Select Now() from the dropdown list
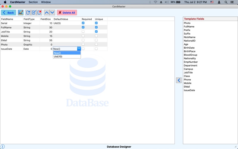The height and width of the screenshot is (149, 238). (67, 53)
